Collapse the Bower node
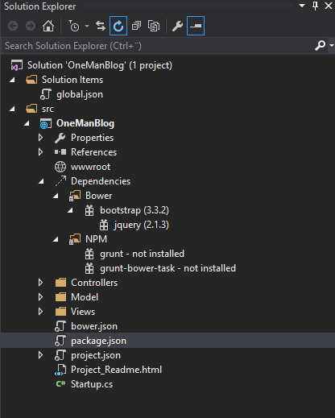The image size is (335, 418). pyautogui.click(x=56, y=196)
